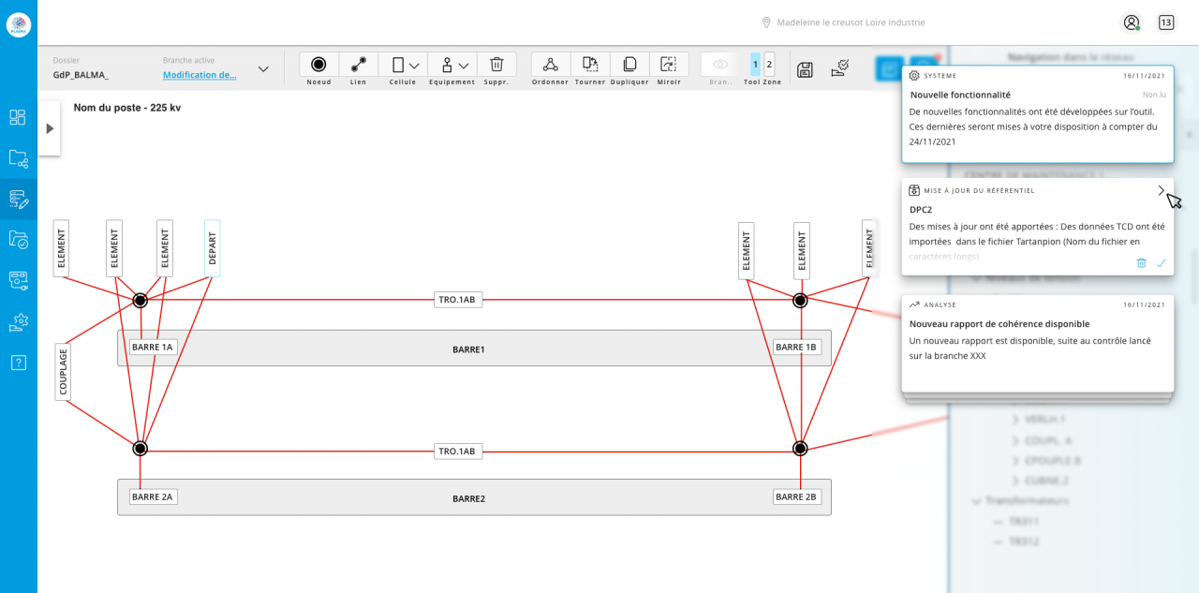The image size is (1199, 593).
Task: Select the Lien link tool
Action: [x=359, y=65]
